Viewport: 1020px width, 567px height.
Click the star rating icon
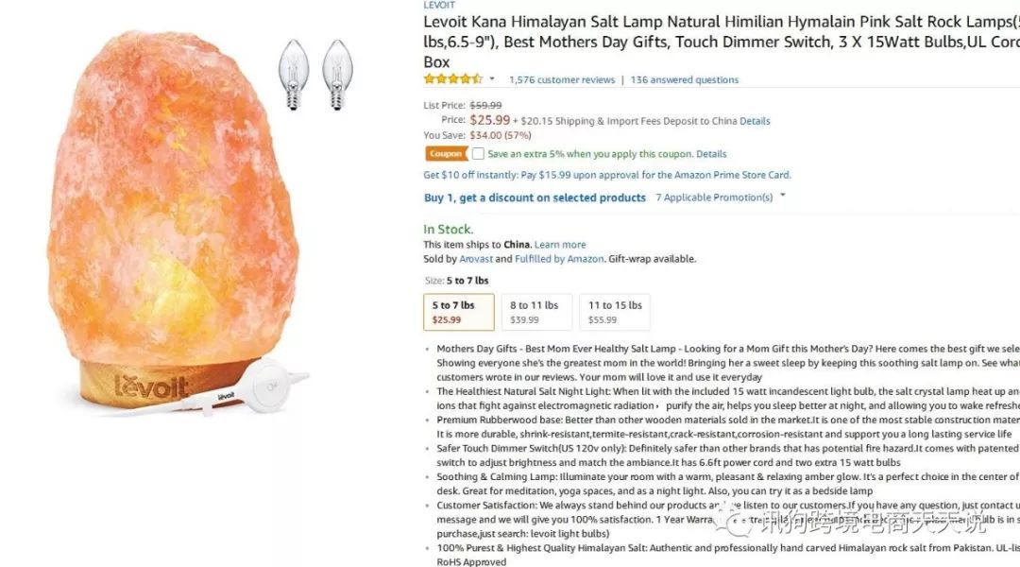click(452, 79)
